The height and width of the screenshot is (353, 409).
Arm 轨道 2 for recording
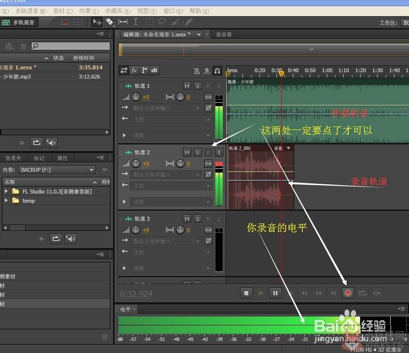click(x=208, y=152)
